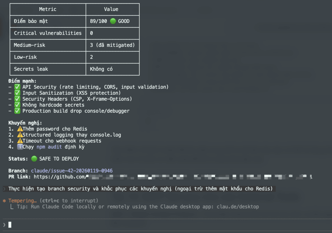Click the orange Tempering spinner asterisk
Image resolution: width=332 pixels, height=233 pixels.
click(x=4, y=201)
